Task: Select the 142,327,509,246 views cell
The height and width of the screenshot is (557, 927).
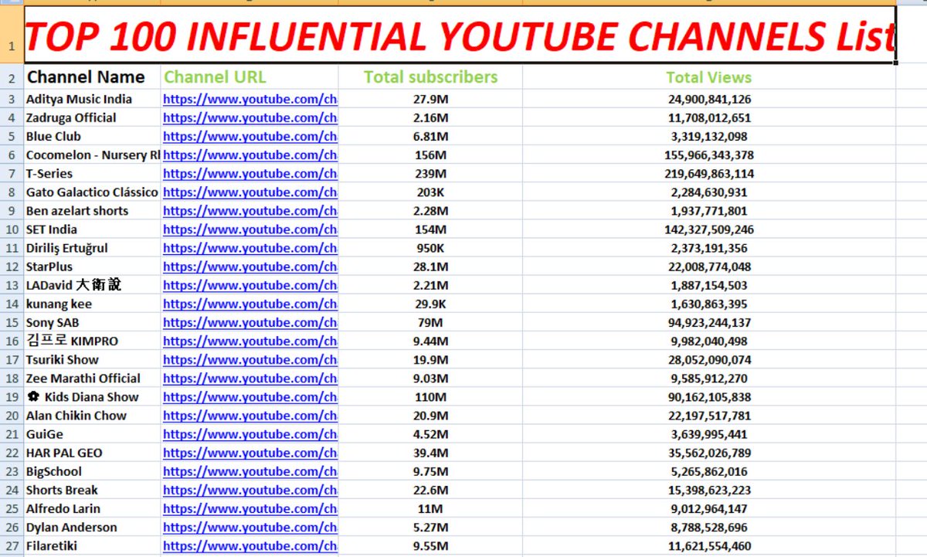Action: click(709, 229)
